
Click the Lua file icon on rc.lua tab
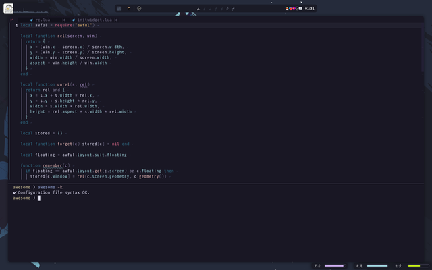pos(32,20)
